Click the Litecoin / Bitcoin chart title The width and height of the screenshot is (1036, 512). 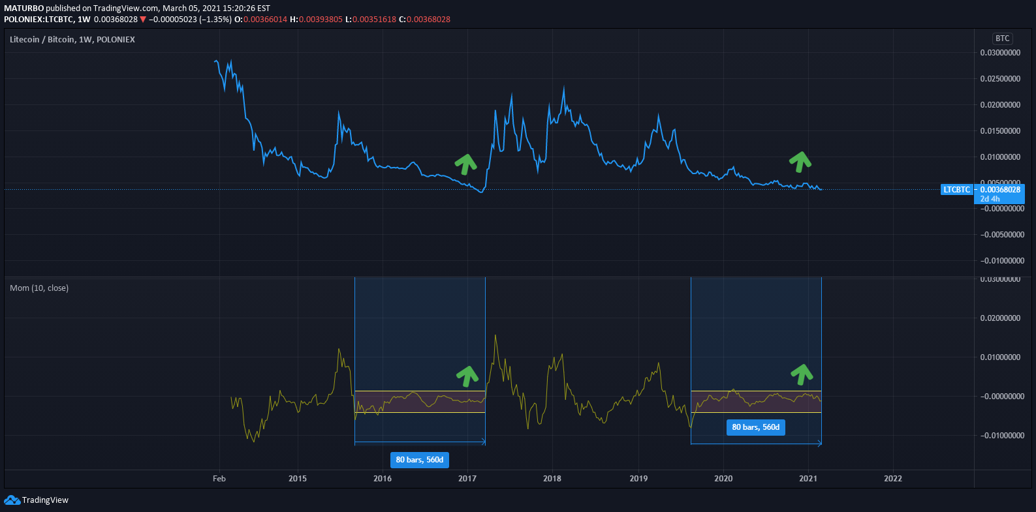72,40
